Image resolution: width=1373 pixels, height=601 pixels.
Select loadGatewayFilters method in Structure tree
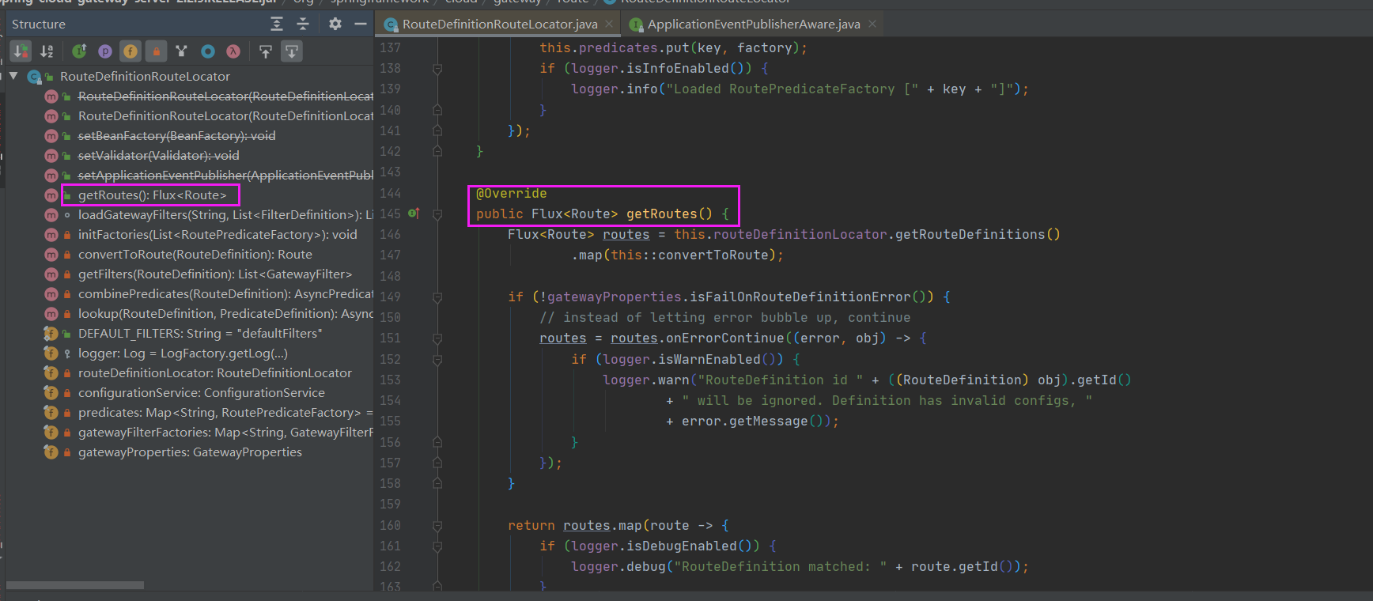[x=225, y=215]
